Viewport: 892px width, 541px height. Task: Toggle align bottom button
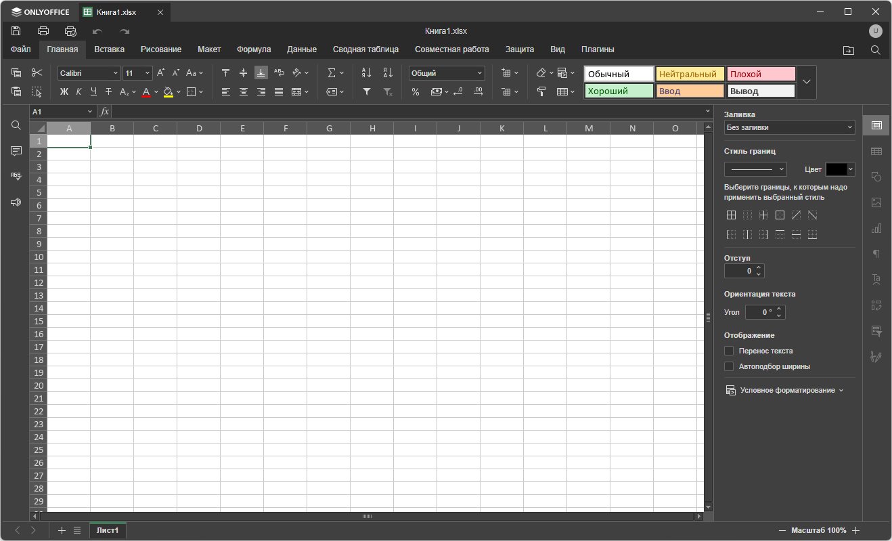click(x=261, y=72)
